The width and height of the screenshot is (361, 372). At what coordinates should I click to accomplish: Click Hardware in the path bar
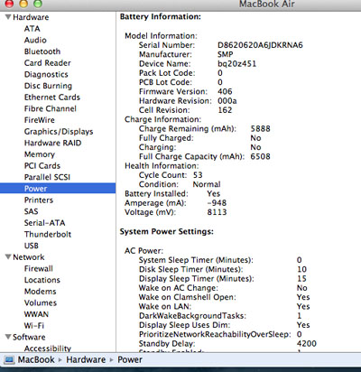[86, 359]
